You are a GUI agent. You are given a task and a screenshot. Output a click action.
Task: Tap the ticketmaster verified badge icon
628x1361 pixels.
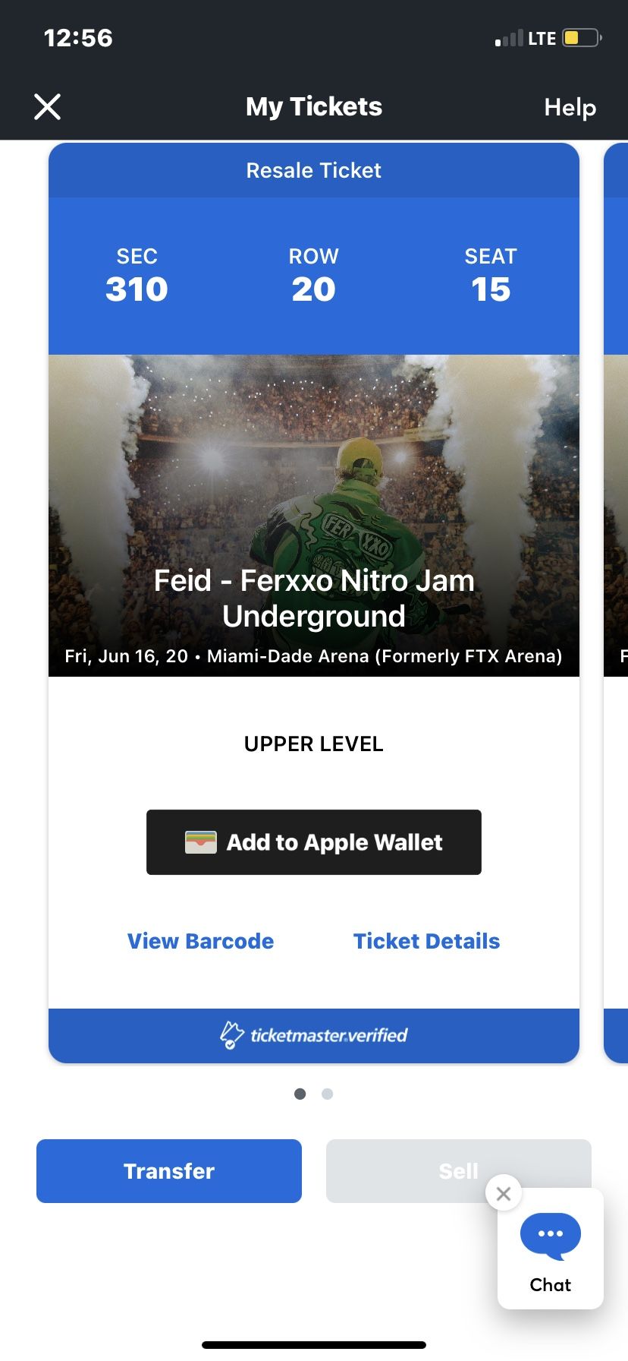point(231,1035)
